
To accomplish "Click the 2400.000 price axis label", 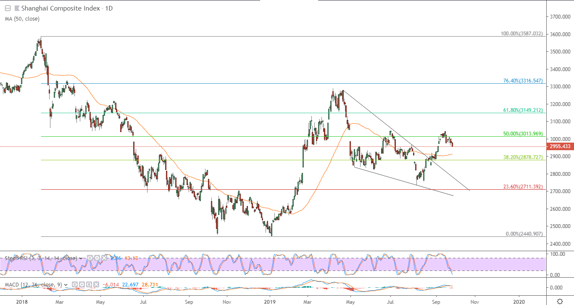I will tap(561, 244).
